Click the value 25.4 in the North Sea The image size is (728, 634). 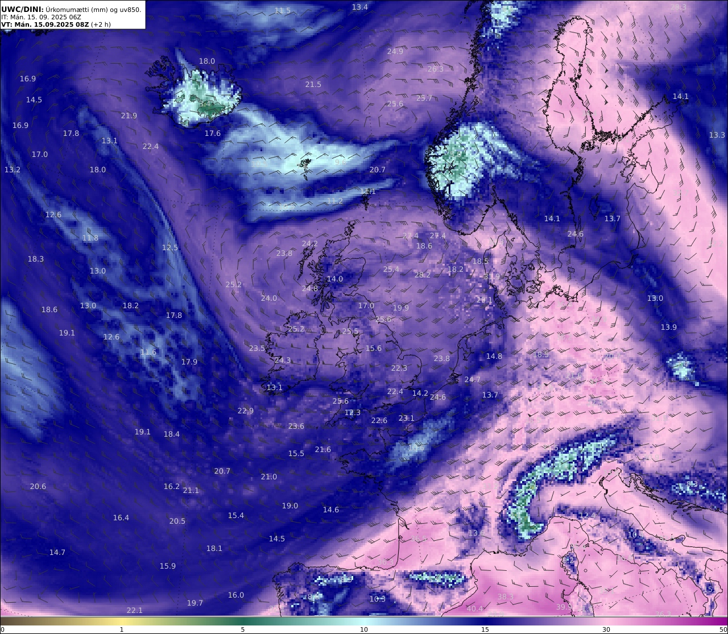pyautogui.click(x=391, y=269)
